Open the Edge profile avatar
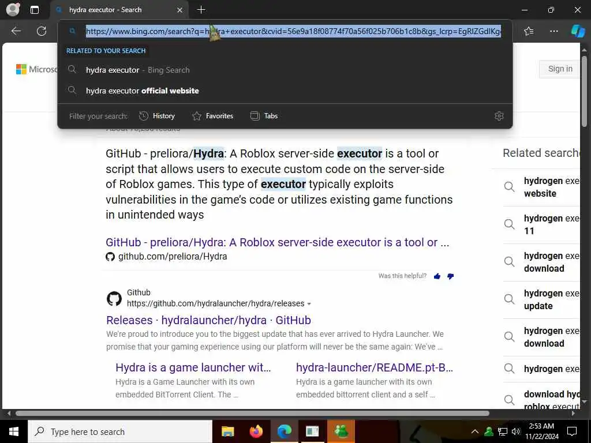 click(13, 9)
